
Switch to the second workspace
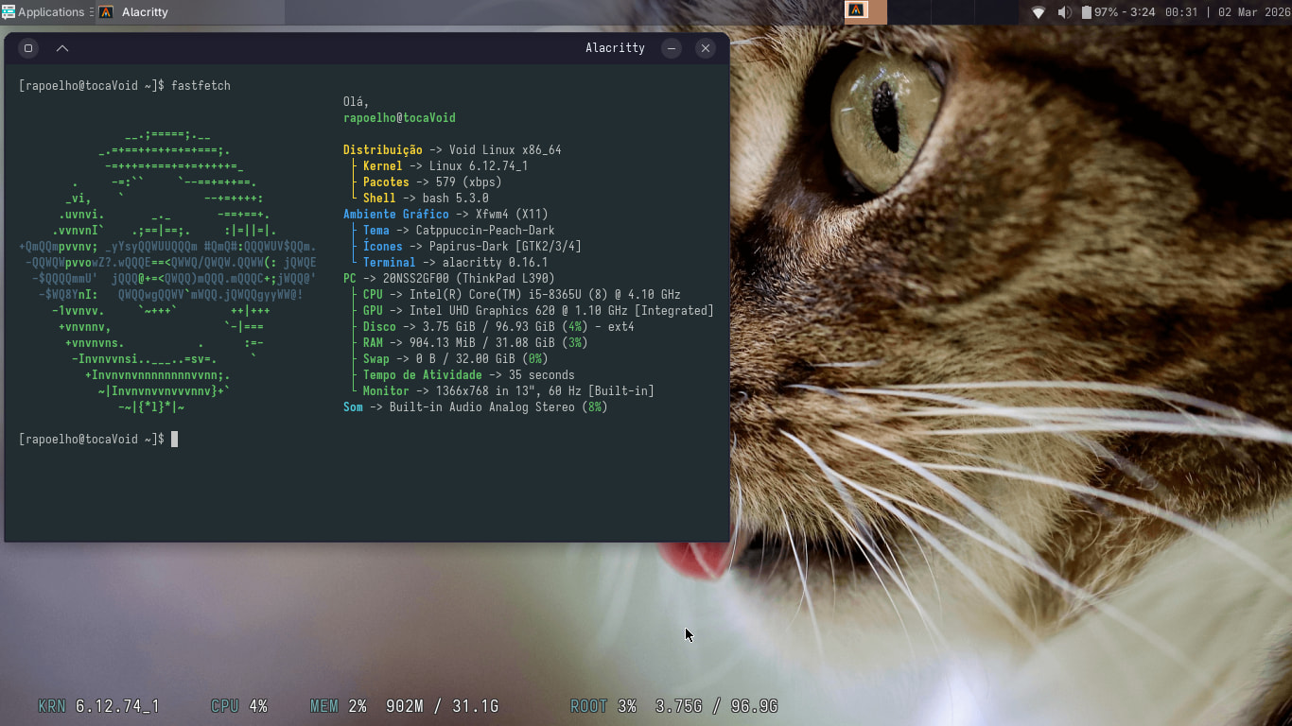909,11
